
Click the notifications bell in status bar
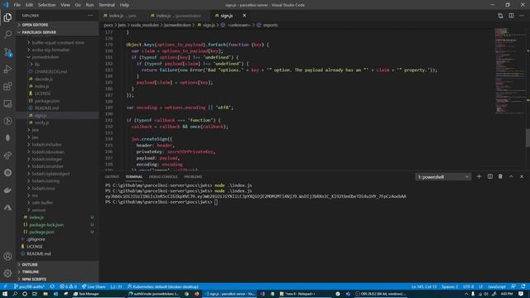523,286
